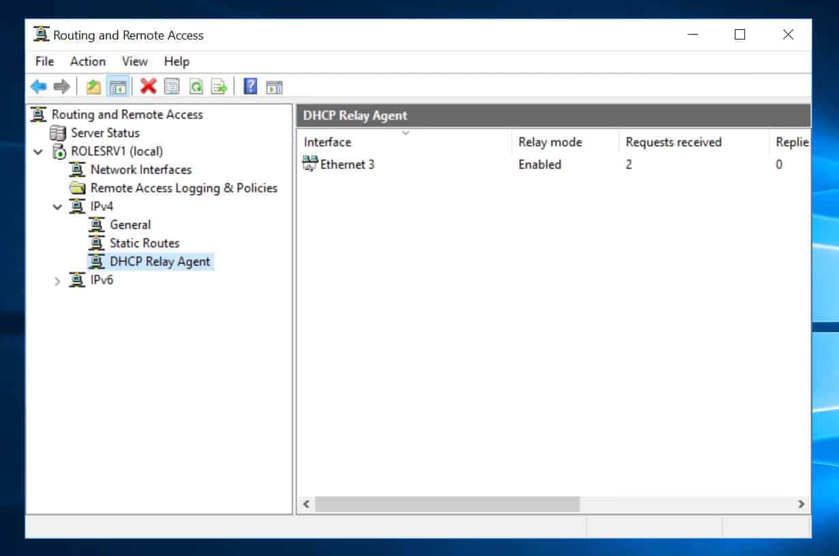The image size is (839, 556).
Task: Select ROLESRV1 (local) in the tree
Action: pyautogui.click(x=116, y=151)
